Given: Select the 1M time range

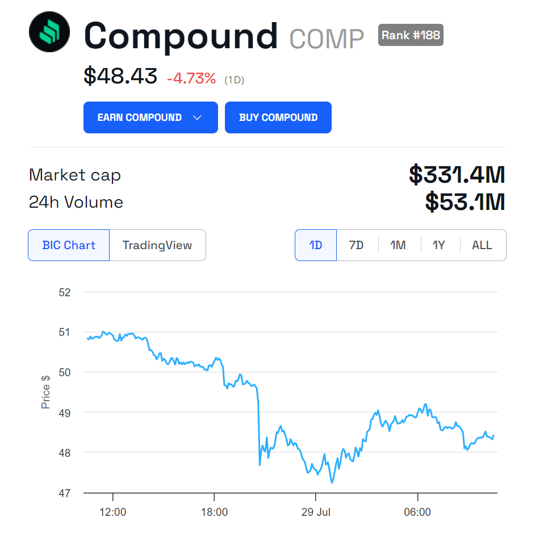Looking at the screenshot, I should [x=398, y=245].
